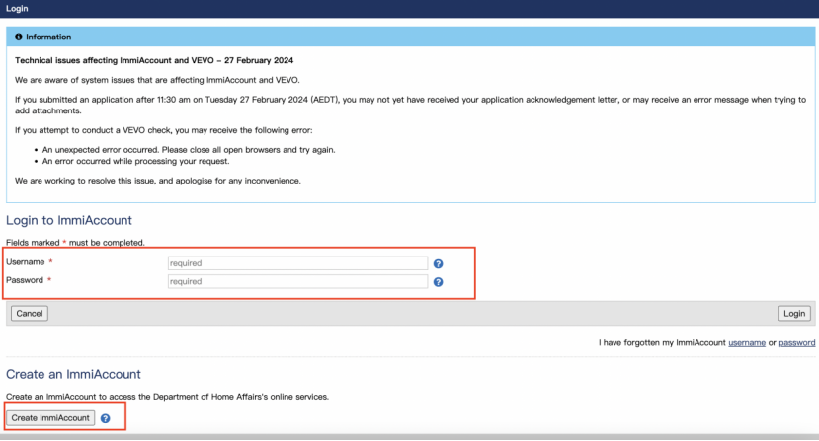Click the Password field label

pos(25,281)
